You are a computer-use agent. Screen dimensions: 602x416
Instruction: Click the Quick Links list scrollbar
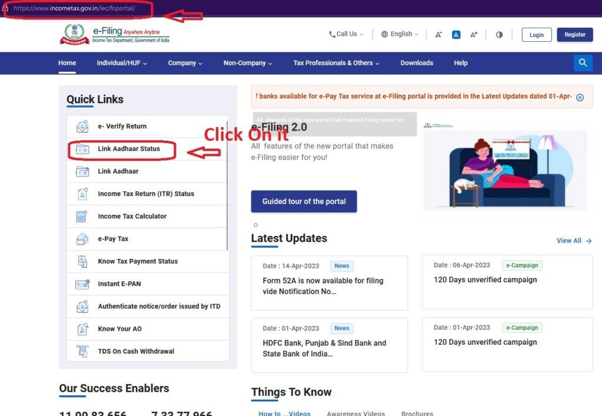point(227,186)
